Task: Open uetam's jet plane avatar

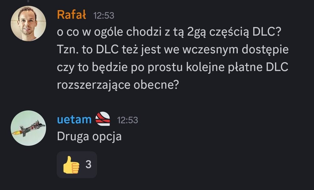Action: pyautogui.click(x=28, y=128)
